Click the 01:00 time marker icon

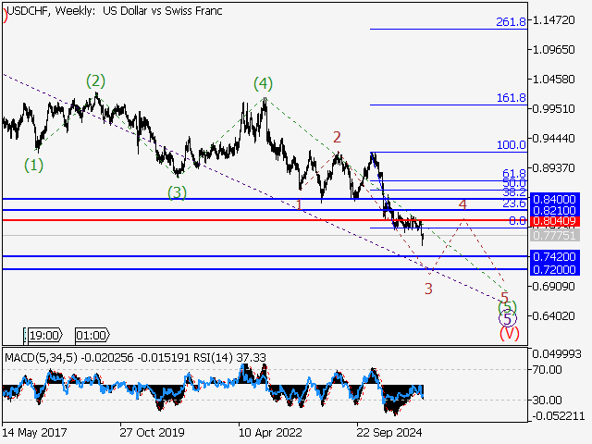pos(90,335)
